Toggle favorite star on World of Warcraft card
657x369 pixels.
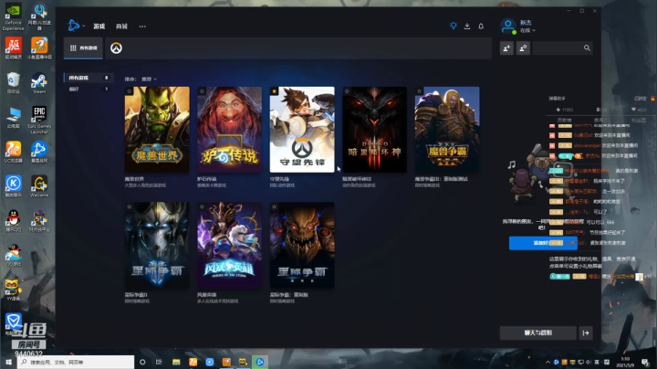(130, 91)
